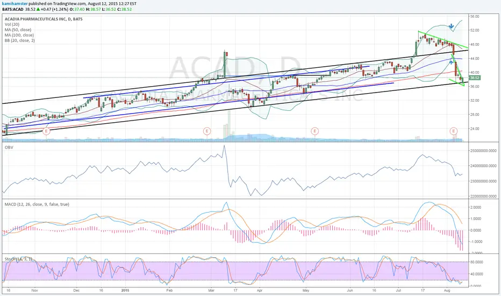The image size is (501, 296).
Task: Select the MA (100, close) indicator label
Action: 19,35
